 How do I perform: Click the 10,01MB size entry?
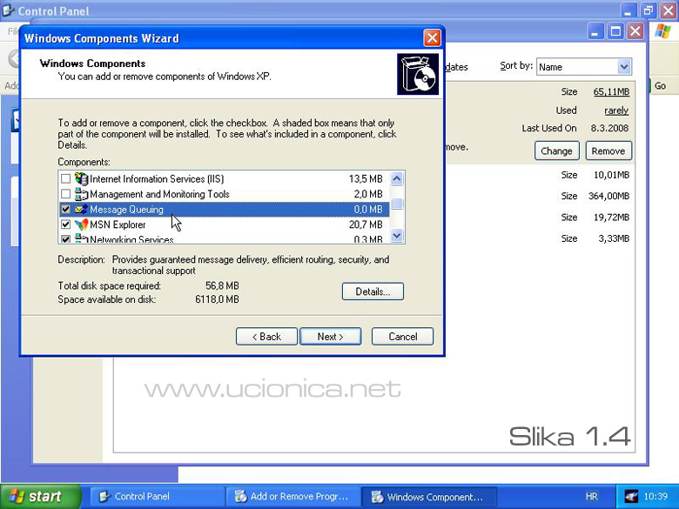pos(611,175)
